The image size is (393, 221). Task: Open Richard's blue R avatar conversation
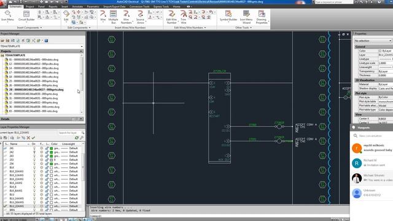point(357,163)
